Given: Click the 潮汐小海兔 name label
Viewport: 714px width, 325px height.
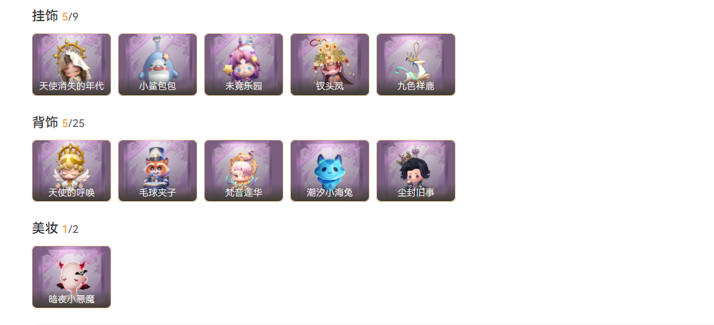Looking at the screenshot, I should click(330, 193).
